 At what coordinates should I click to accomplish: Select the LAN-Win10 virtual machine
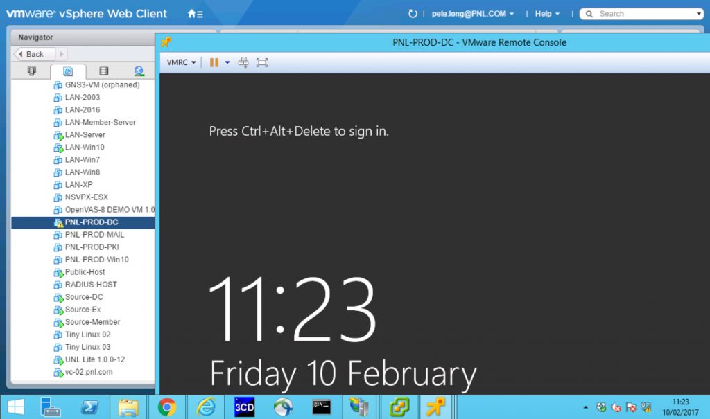[x=83, y=147]
